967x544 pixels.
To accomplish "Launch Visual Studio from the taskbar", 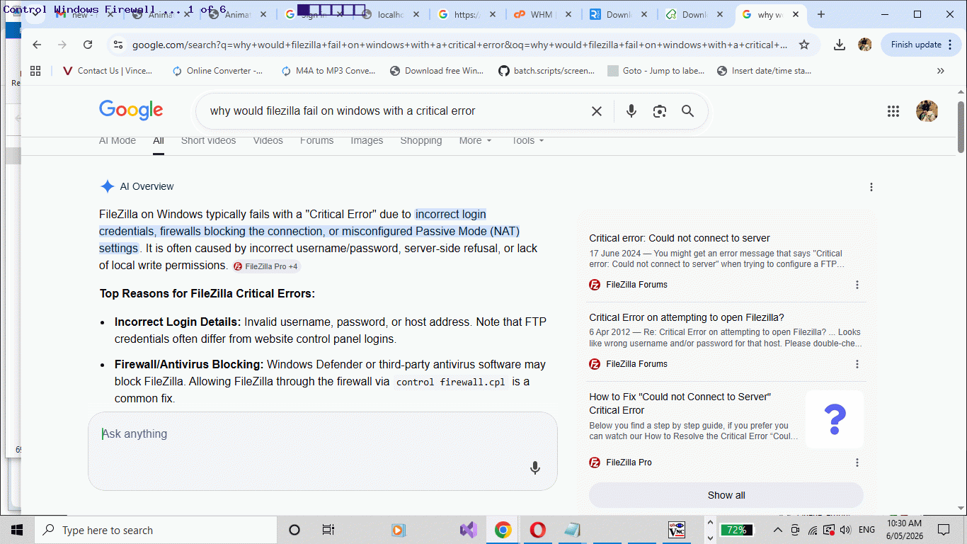I will coord(468,530).
